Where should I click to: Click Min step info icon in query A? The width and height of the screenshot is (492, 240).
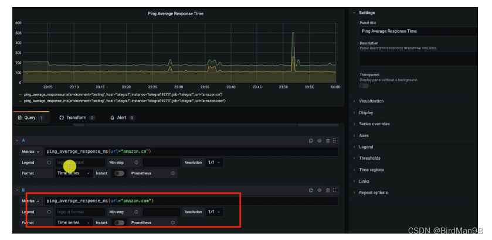(x=136, y=163)
